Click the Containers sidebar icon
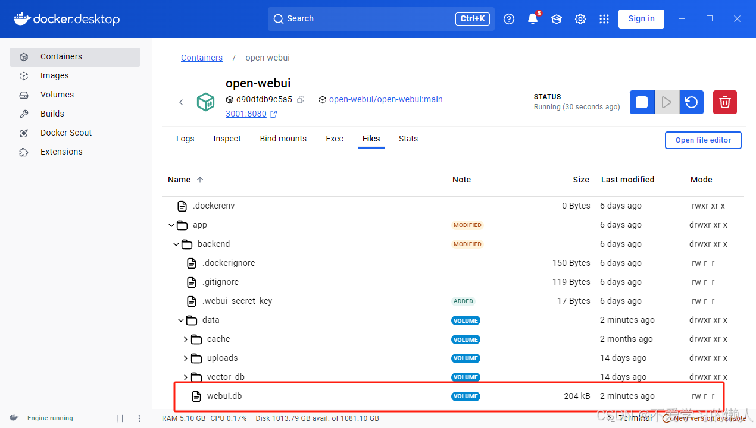This screenshot has height=428, width=756. 24,57
